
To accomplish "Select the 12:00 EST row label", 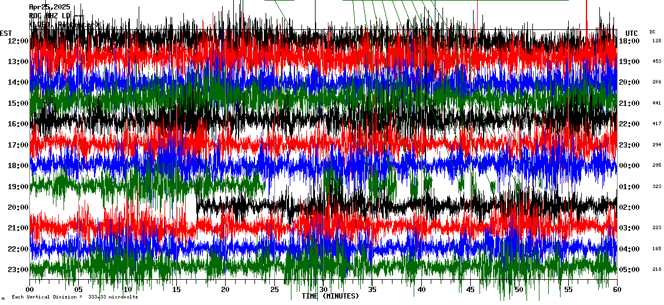I will coord(18,41).
